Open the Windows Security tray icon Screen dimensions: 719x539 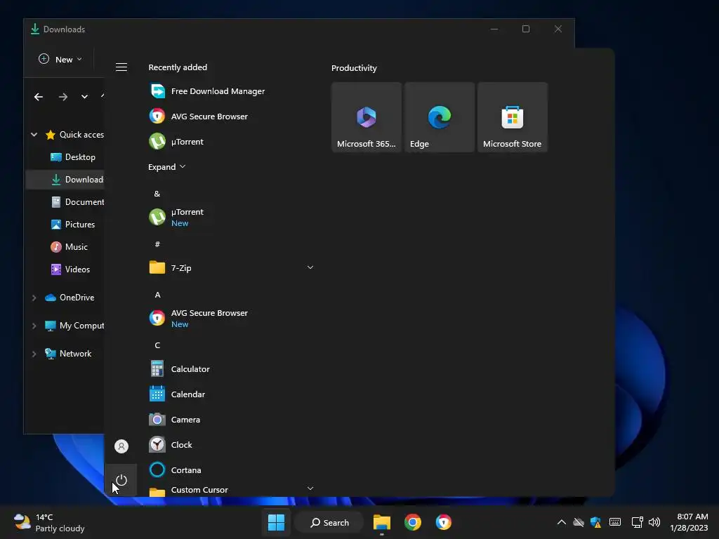coord(595,522)
